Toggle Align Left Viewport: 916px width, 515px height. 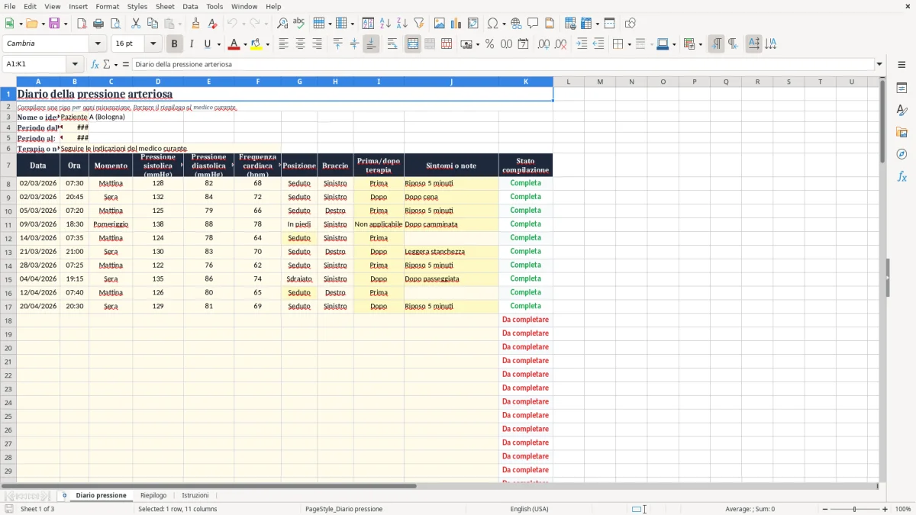283,44
